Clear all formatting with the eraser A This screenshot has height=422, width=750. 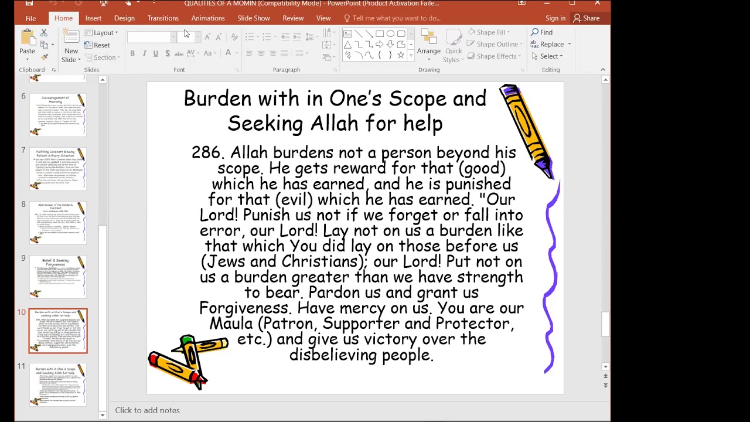coord(234,38)
